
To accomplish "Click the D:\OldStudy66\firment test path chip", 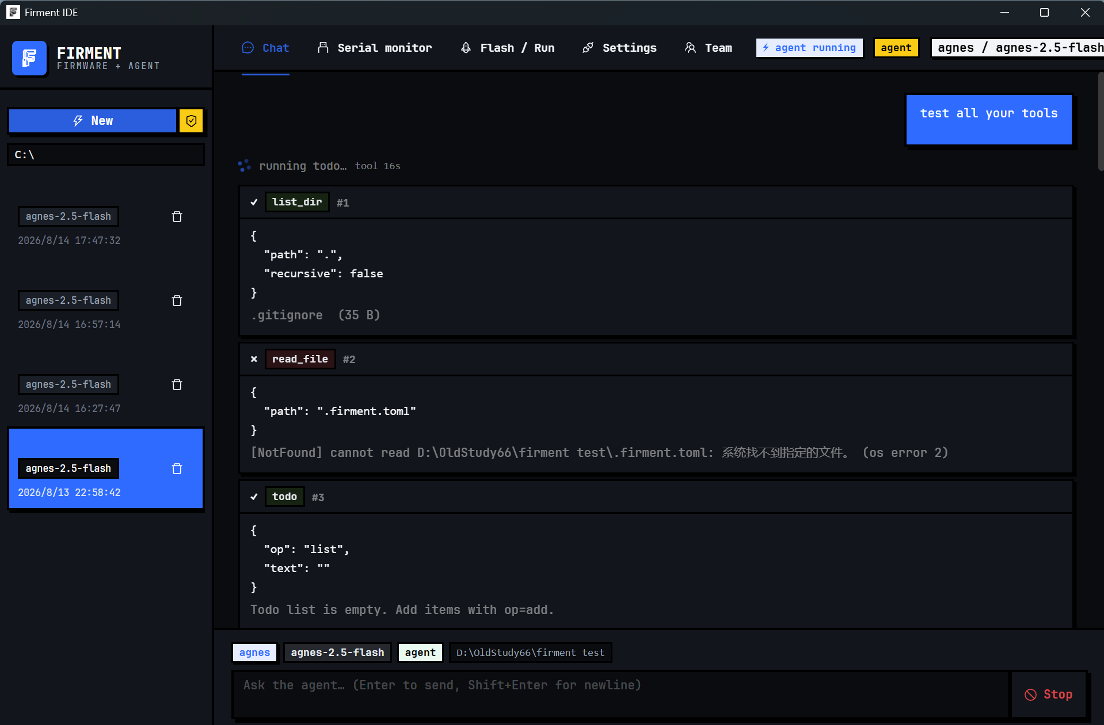I will coord(530,652).
